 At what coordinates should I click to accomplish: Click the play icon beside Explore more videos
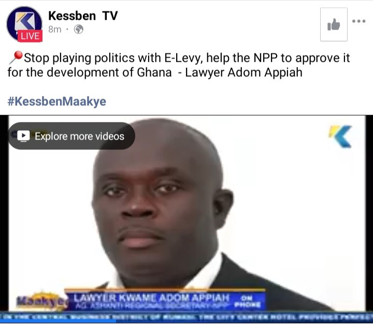tap(23, 136)
